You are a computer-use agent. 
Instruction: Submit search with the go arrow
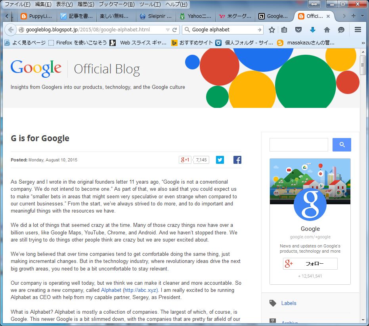pos(259,30)
